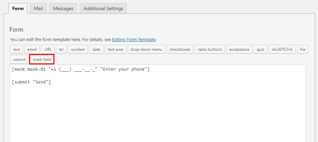Click the checkboxes tag button
Viewport: 318px width, 142px height.
tap(180, 49)
